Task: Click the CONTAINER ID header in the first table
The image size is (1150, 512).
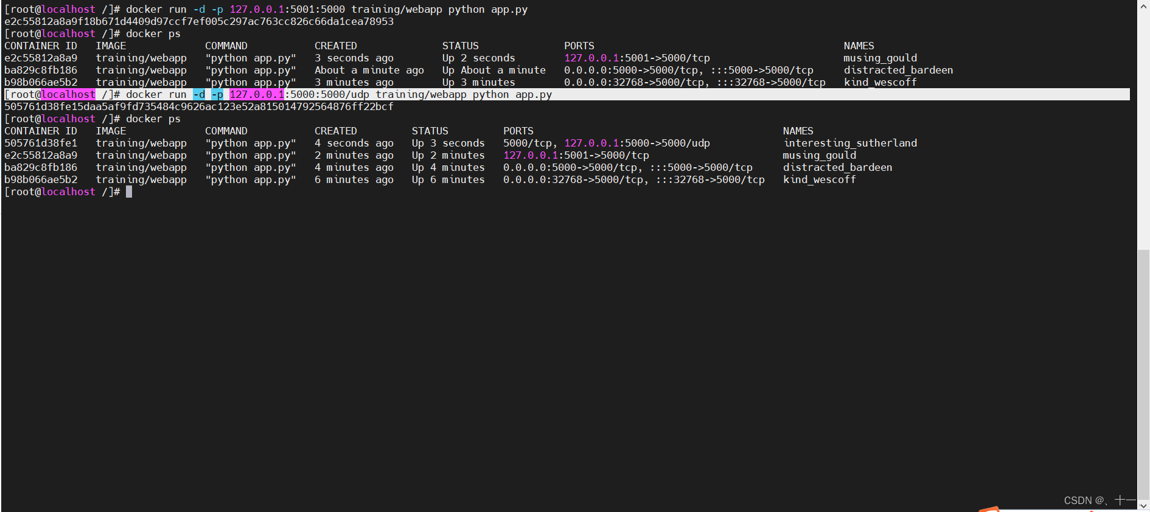Action: 41,46
